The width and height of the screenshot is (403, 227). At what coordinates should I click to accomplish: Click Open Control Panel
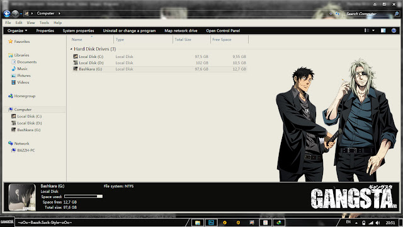point(223,31)
